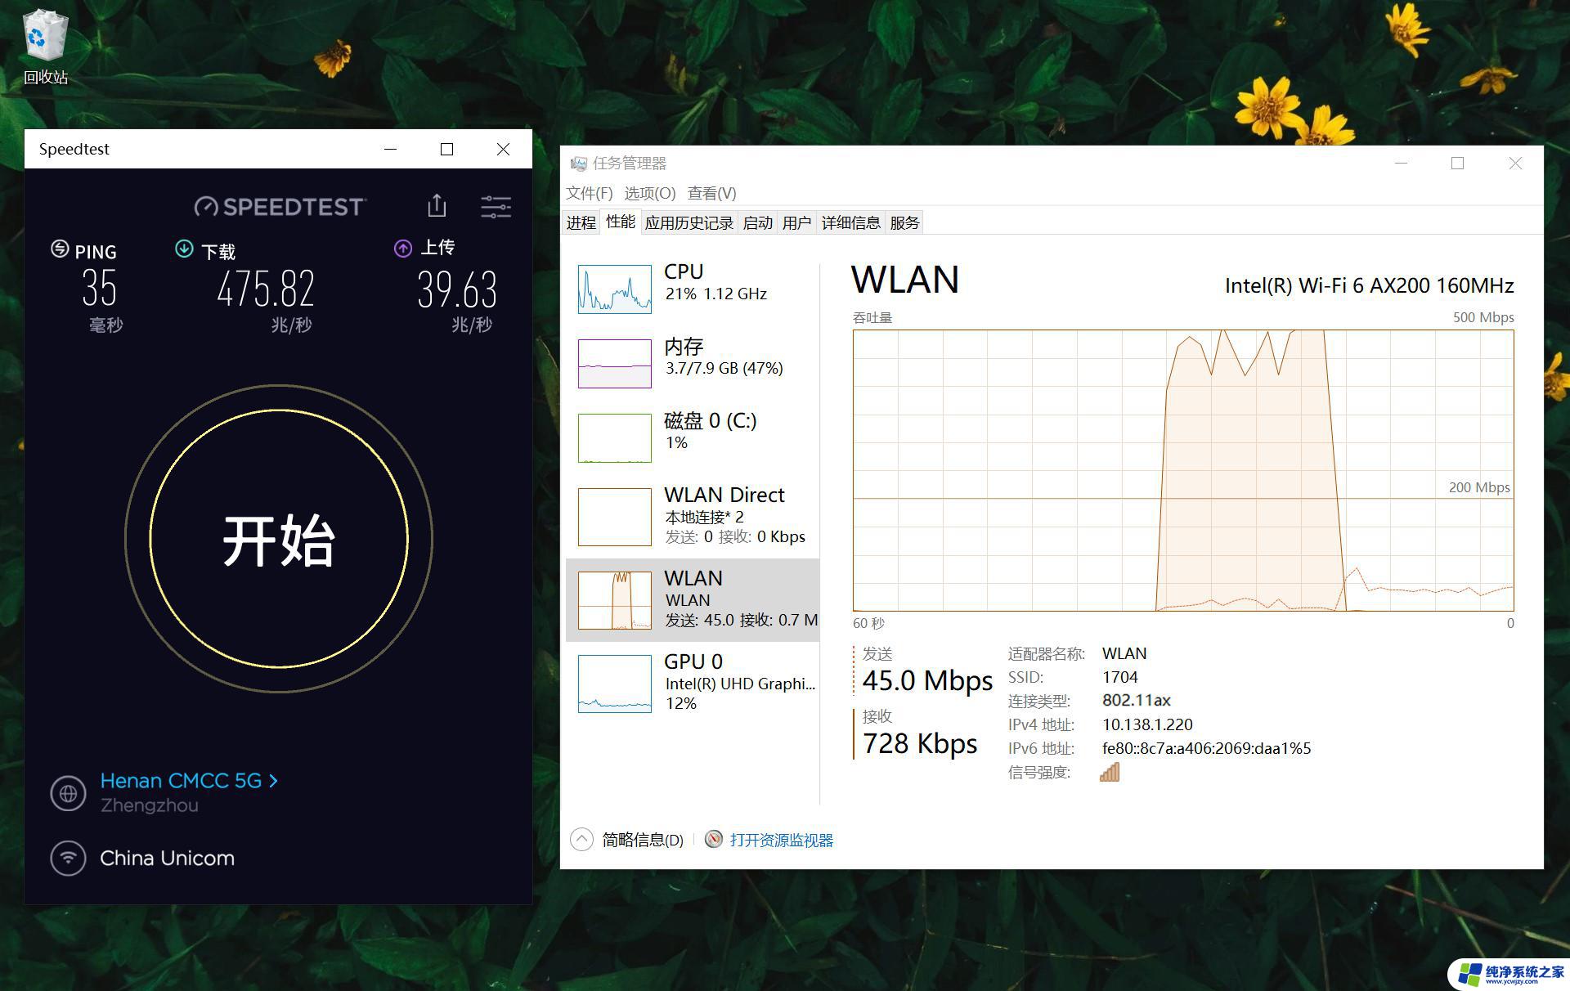Click the SPEEDTEST logo

click(x=280, y=206)
